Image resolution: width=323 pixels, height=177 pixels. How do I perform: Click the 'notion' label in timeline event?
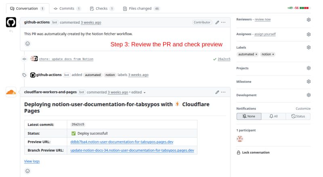[110, 75]
